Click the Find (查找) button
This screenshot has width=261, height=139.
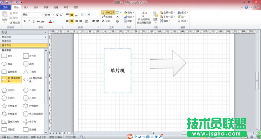183,12
